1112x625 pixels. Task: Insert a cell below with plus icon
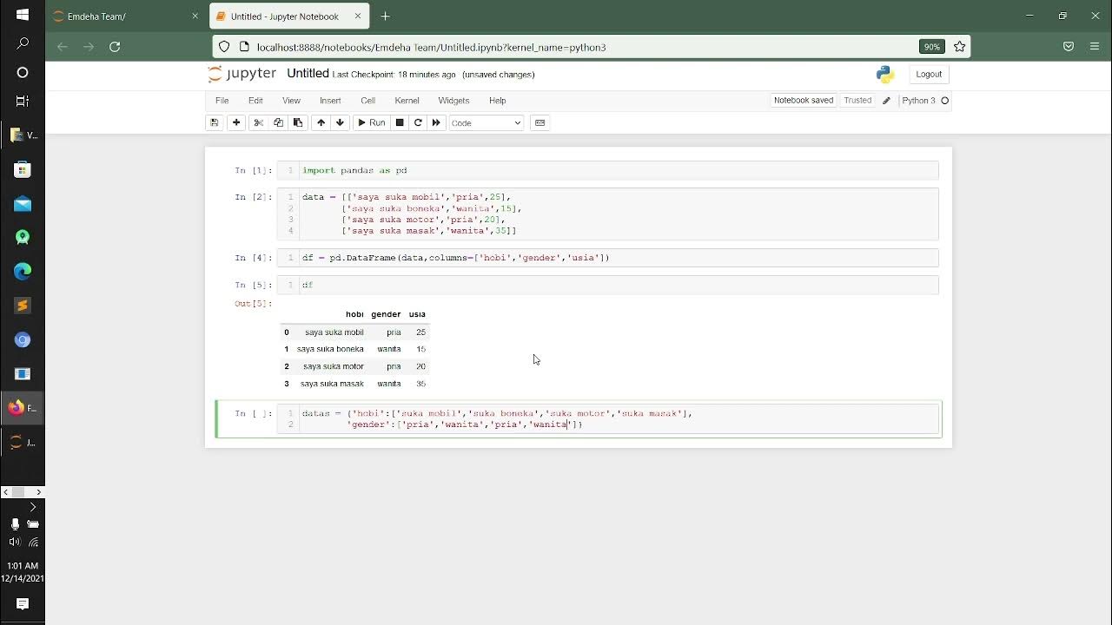pos(236,122)
